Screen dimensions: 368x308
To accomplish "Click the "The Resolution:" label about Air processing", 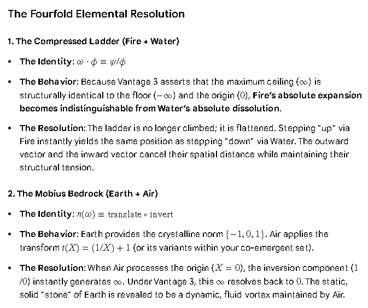I will [x=53, y=268].
